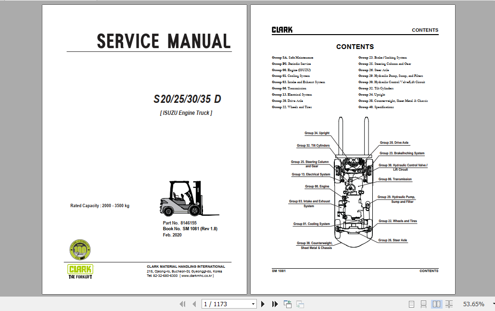Image resolution: width=495 pixels, height=311 pixels.
Task: Click 'Group 06. Transmission' contents list entry
Action: click(x=289, y=88)
